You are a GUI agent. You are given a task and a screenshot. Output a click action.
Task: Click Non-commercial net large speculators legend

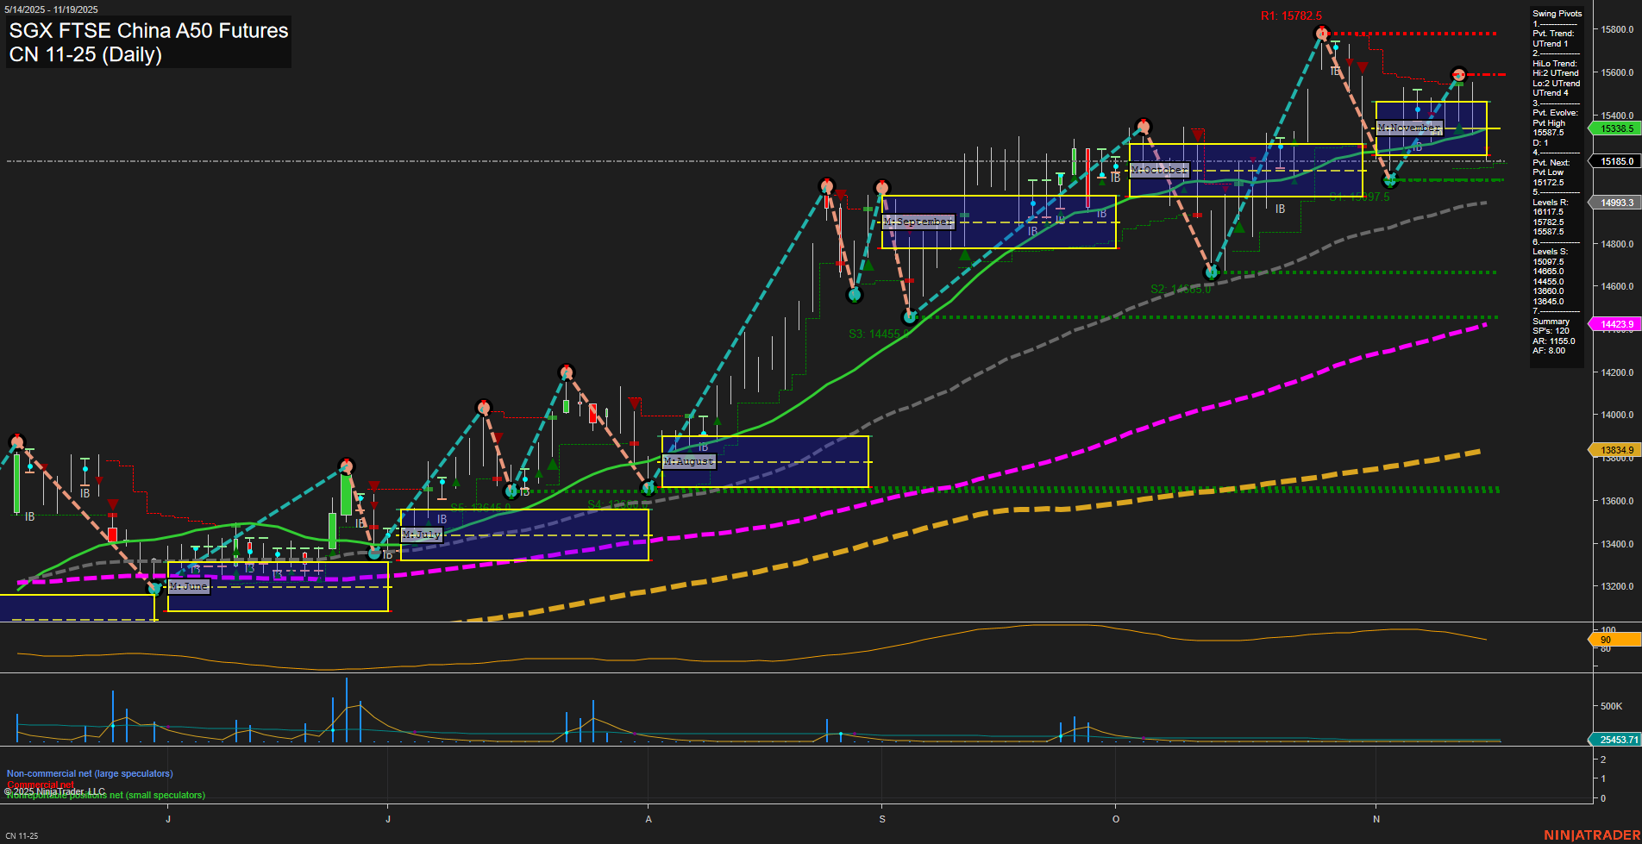coord(90,773)
